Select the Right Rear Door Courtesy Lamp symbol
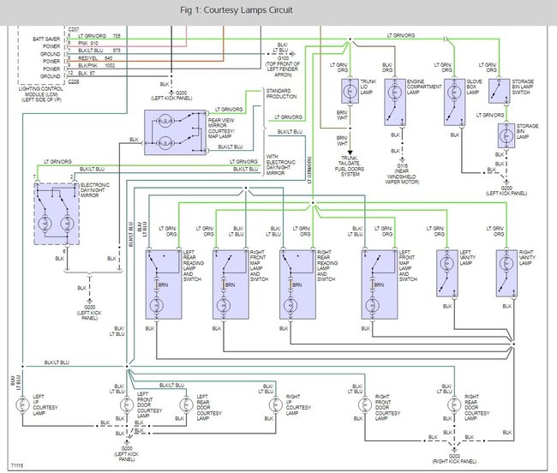The height and width of the screenshot is (473, 557). coord(453,406)
